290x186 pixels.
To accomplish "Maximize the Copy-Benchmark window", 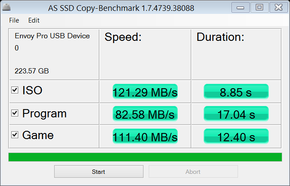I will click(x=259, y=7).
